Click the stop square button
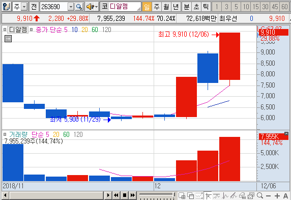291x200 pixels. click(x=125, y=195)
